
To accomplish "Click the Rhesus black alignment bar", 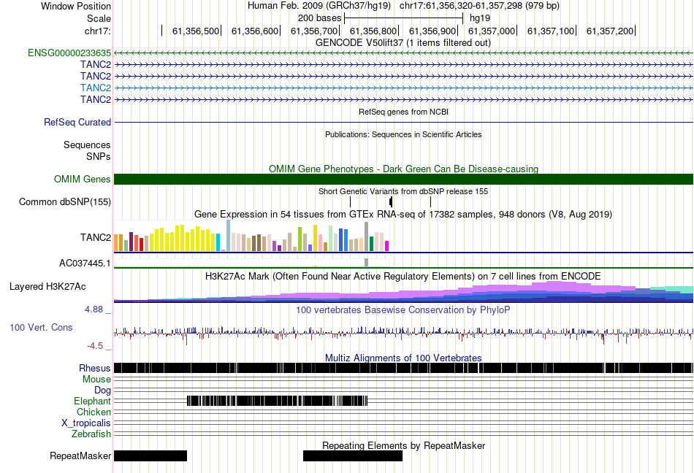I will (x=404, y=368).
